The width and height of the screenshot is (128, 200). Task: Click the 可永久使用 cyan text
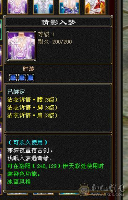[x=28, y=143]
